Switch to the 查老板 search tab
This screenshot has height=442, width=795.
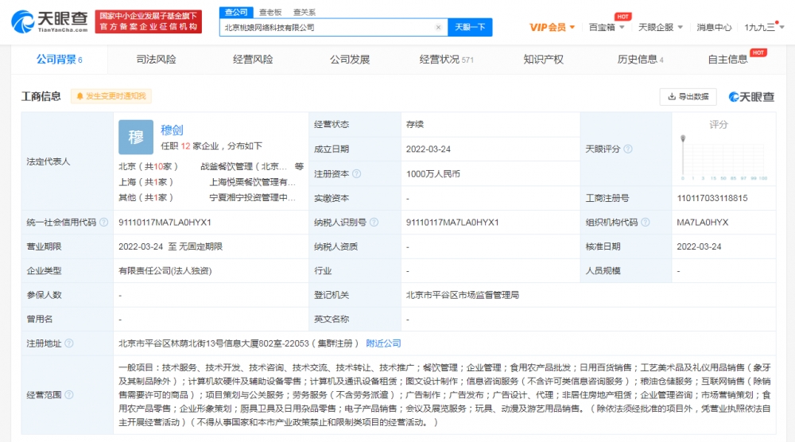[270, 12]
